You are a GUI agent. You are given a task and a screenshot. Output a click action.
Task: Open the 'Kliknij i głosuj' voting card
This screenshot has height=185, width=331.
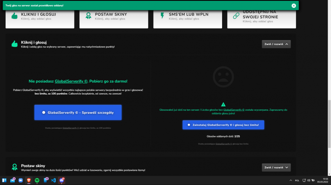pyautogui.click(x=40, y=19)
